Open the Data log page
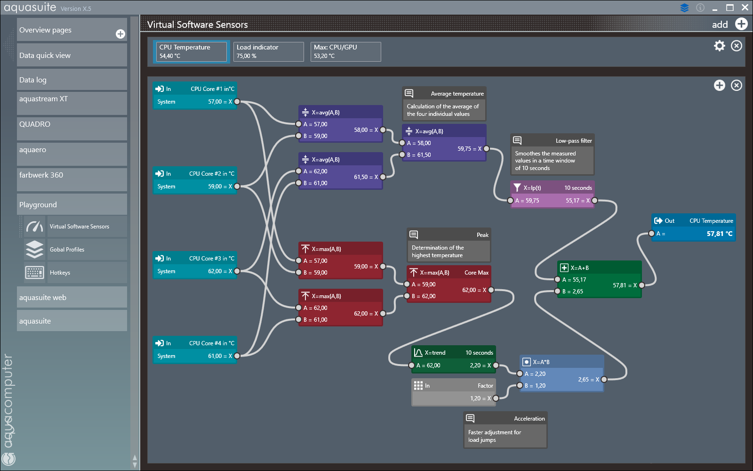 pos(72,80)
